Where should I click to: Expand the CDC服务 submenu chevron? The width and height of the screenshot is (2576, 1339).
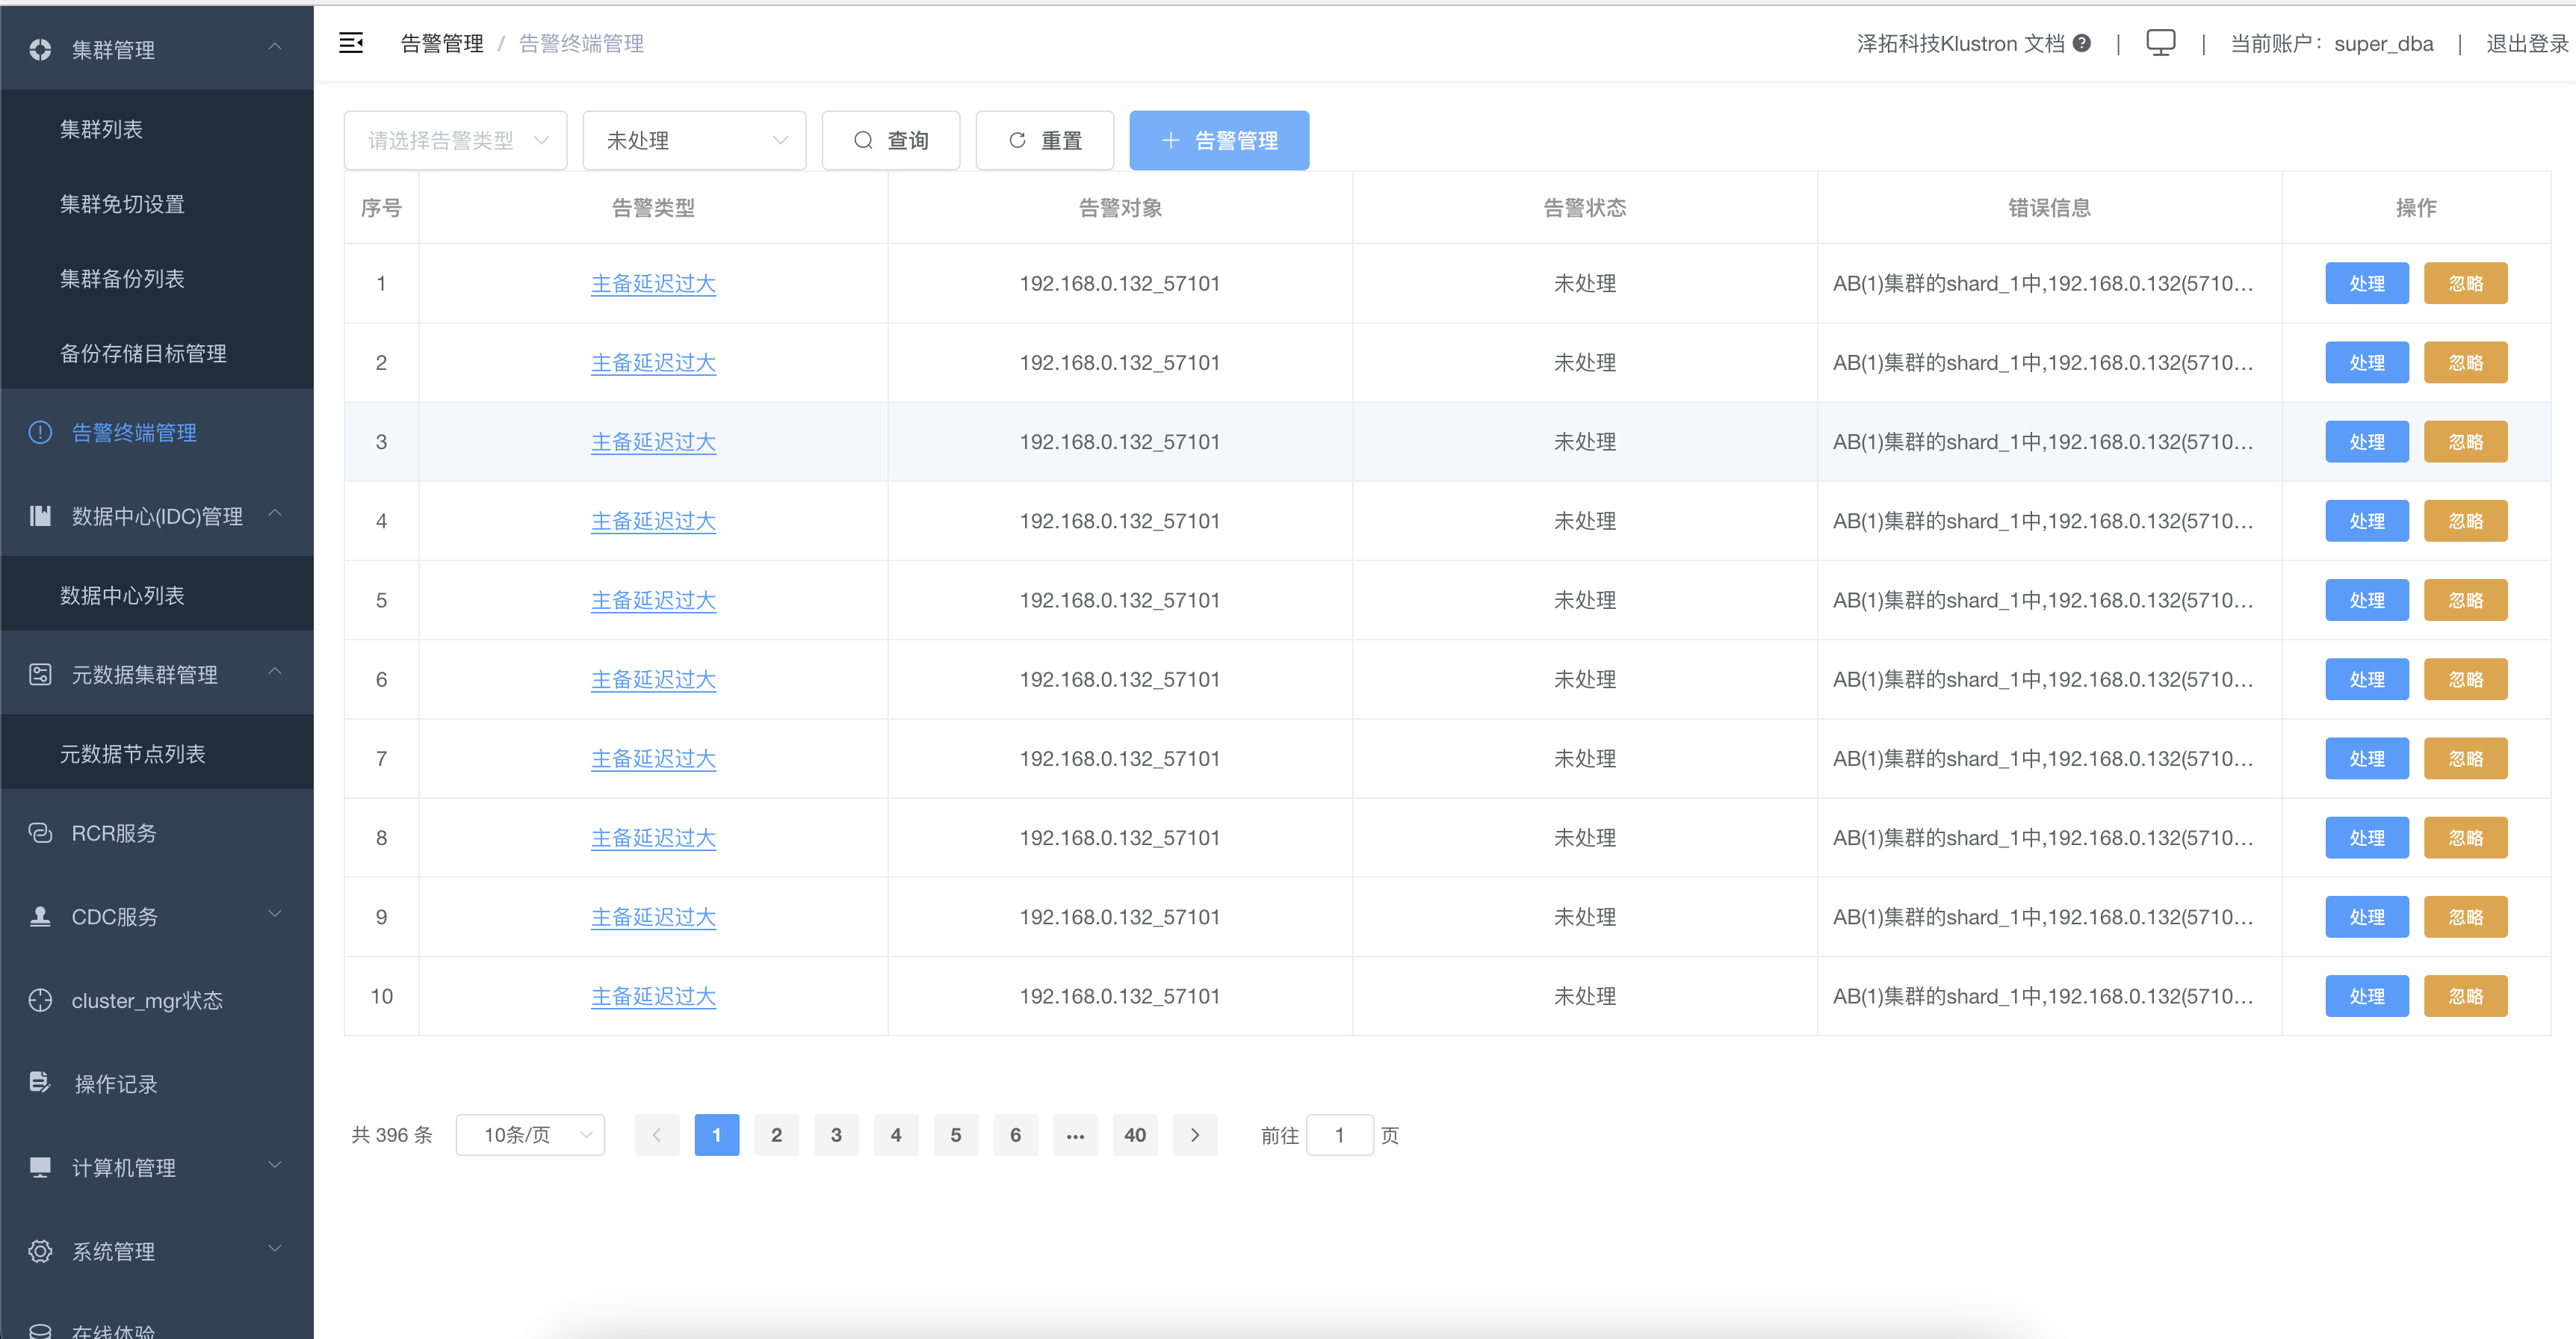tap(275, 913)
